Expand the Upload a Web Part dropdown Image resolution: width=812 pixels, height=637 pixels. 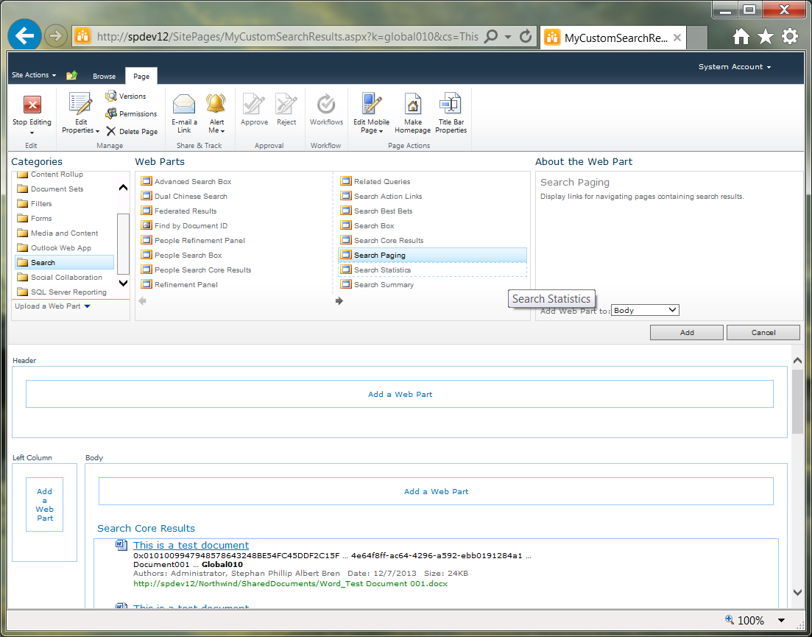tap(52, 306)
